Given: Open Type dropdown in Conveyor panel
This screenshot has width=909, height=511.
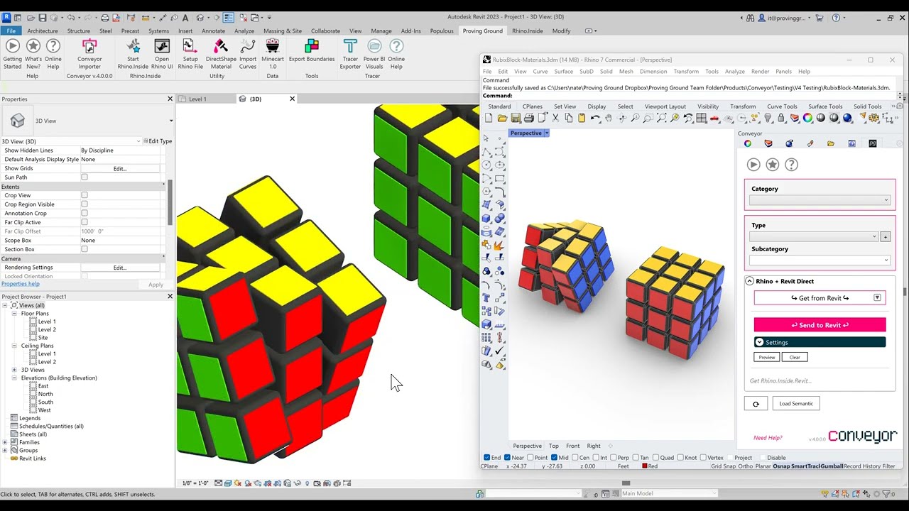Looking at the screenshot, I should pos(815,236).
